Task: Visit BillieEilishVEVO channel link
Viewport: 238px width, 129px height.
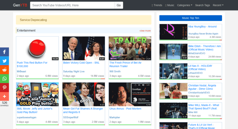Action: (x=197, y=53)
